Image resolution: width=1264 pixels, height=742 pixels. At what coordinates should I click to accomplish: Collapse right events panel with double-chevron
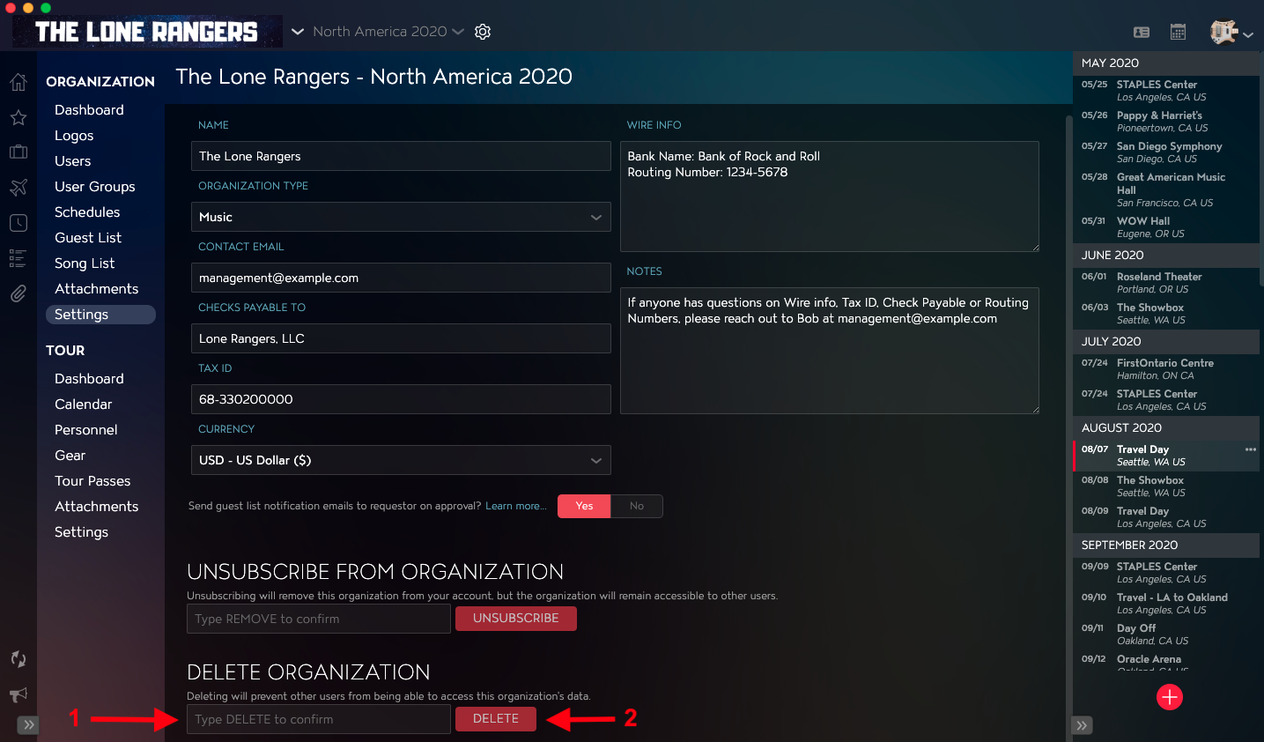tap(1083, 725)
